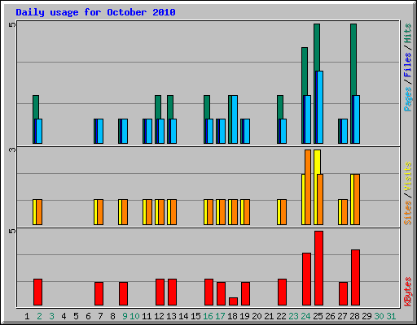Select day label 4 on the x-axis
Image resolution: width=417 pixels, height=325 pixels.
click(64, 316)
